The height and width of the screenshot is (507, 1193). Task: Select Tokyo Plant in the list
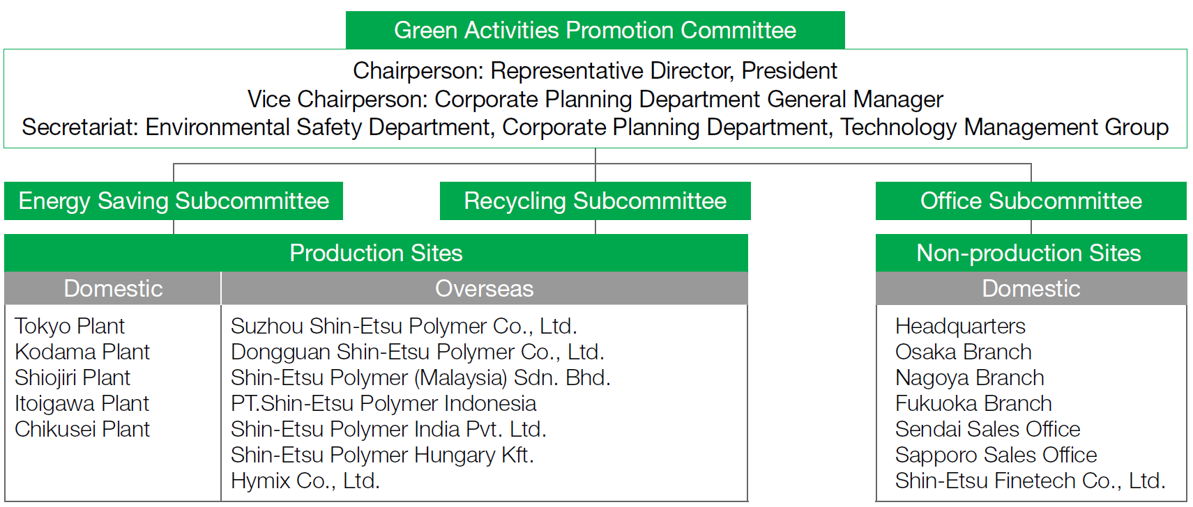click(x=70, y=326)
